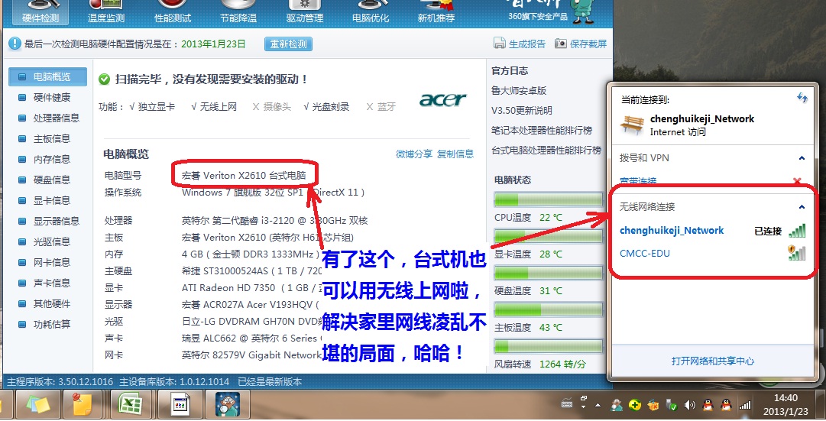The image size is (826, 421).
Task: Click the 硬盘温度 temperature bar
Action: 549,273
